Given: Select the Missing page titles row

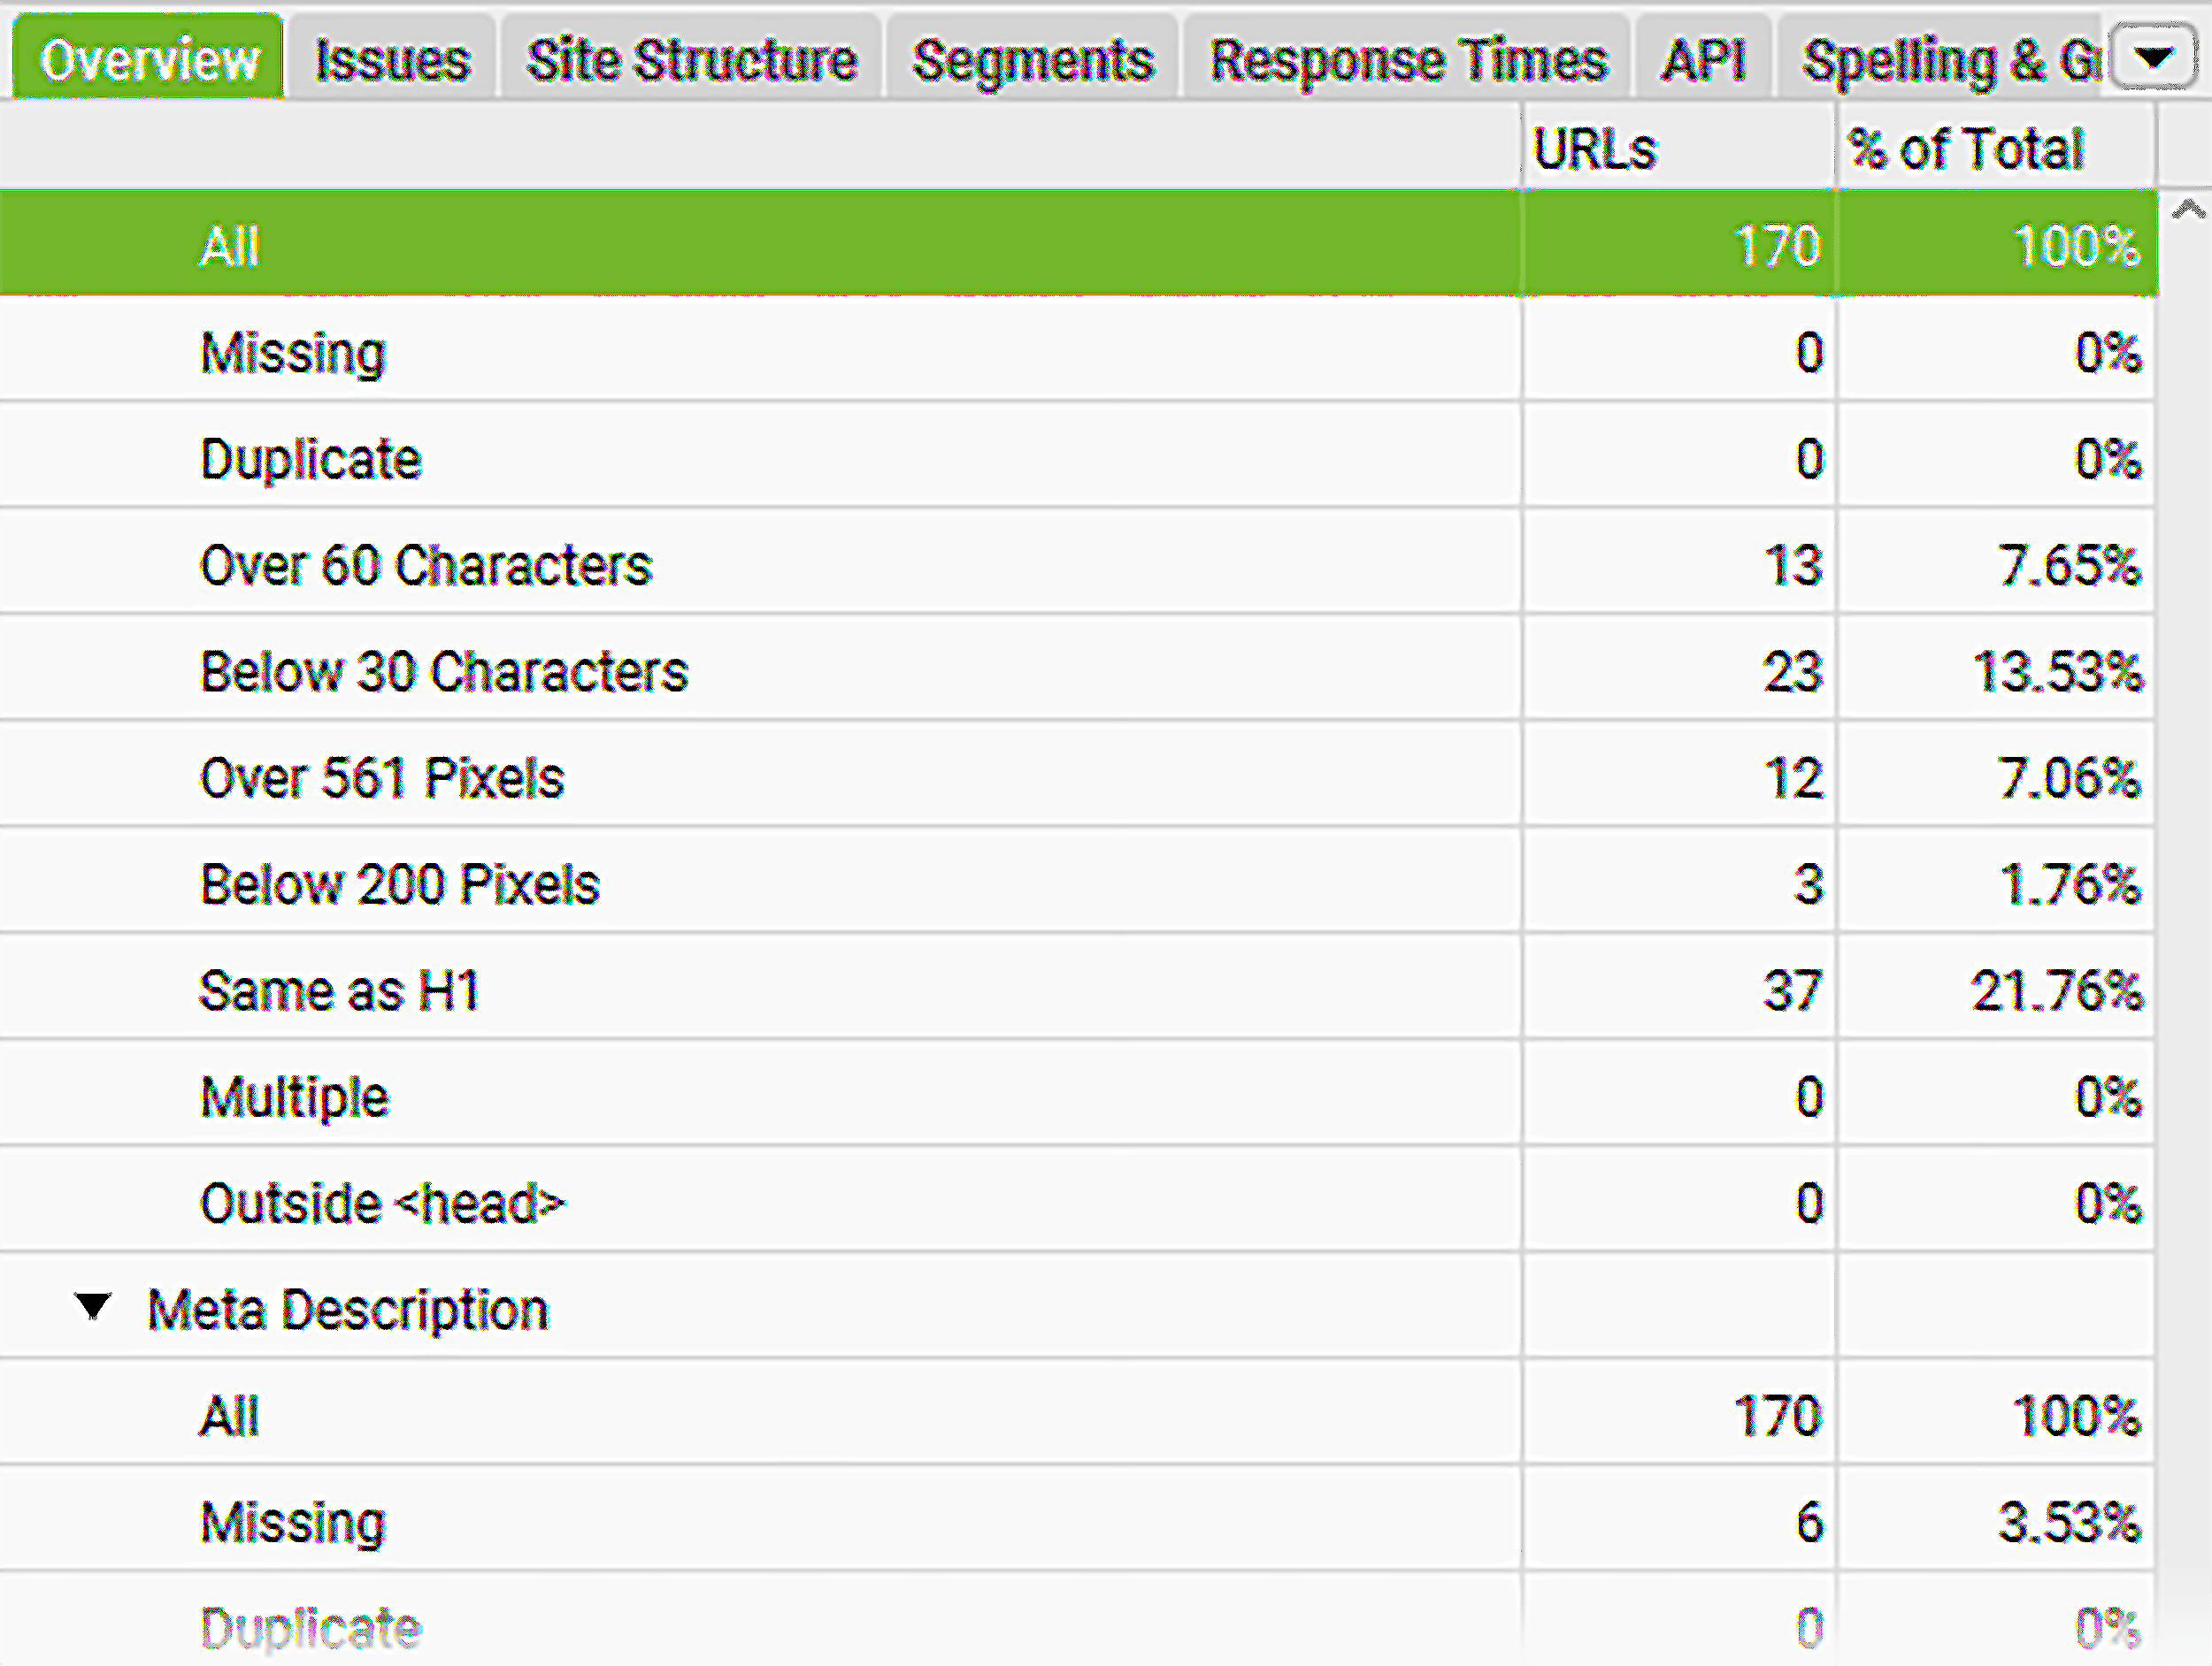Looking at the screenshot, I should (x=293, y=352).
